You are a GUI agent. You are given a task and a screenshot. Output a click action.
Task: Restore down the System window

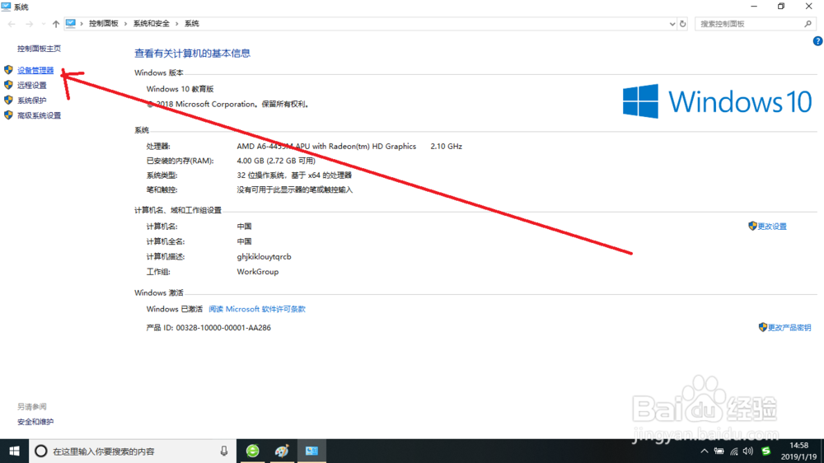tap(781, 7)
